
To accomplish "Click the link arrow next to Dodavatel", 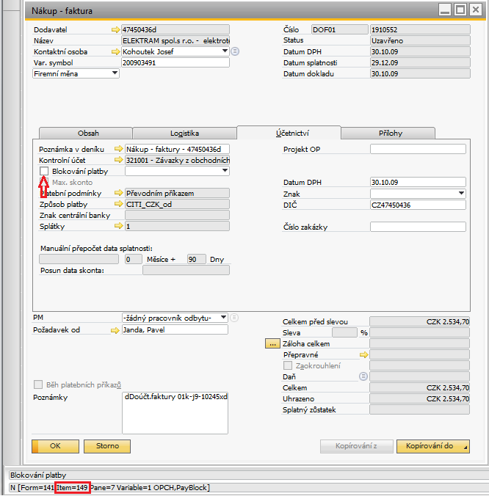I will [x=115, y=29].
